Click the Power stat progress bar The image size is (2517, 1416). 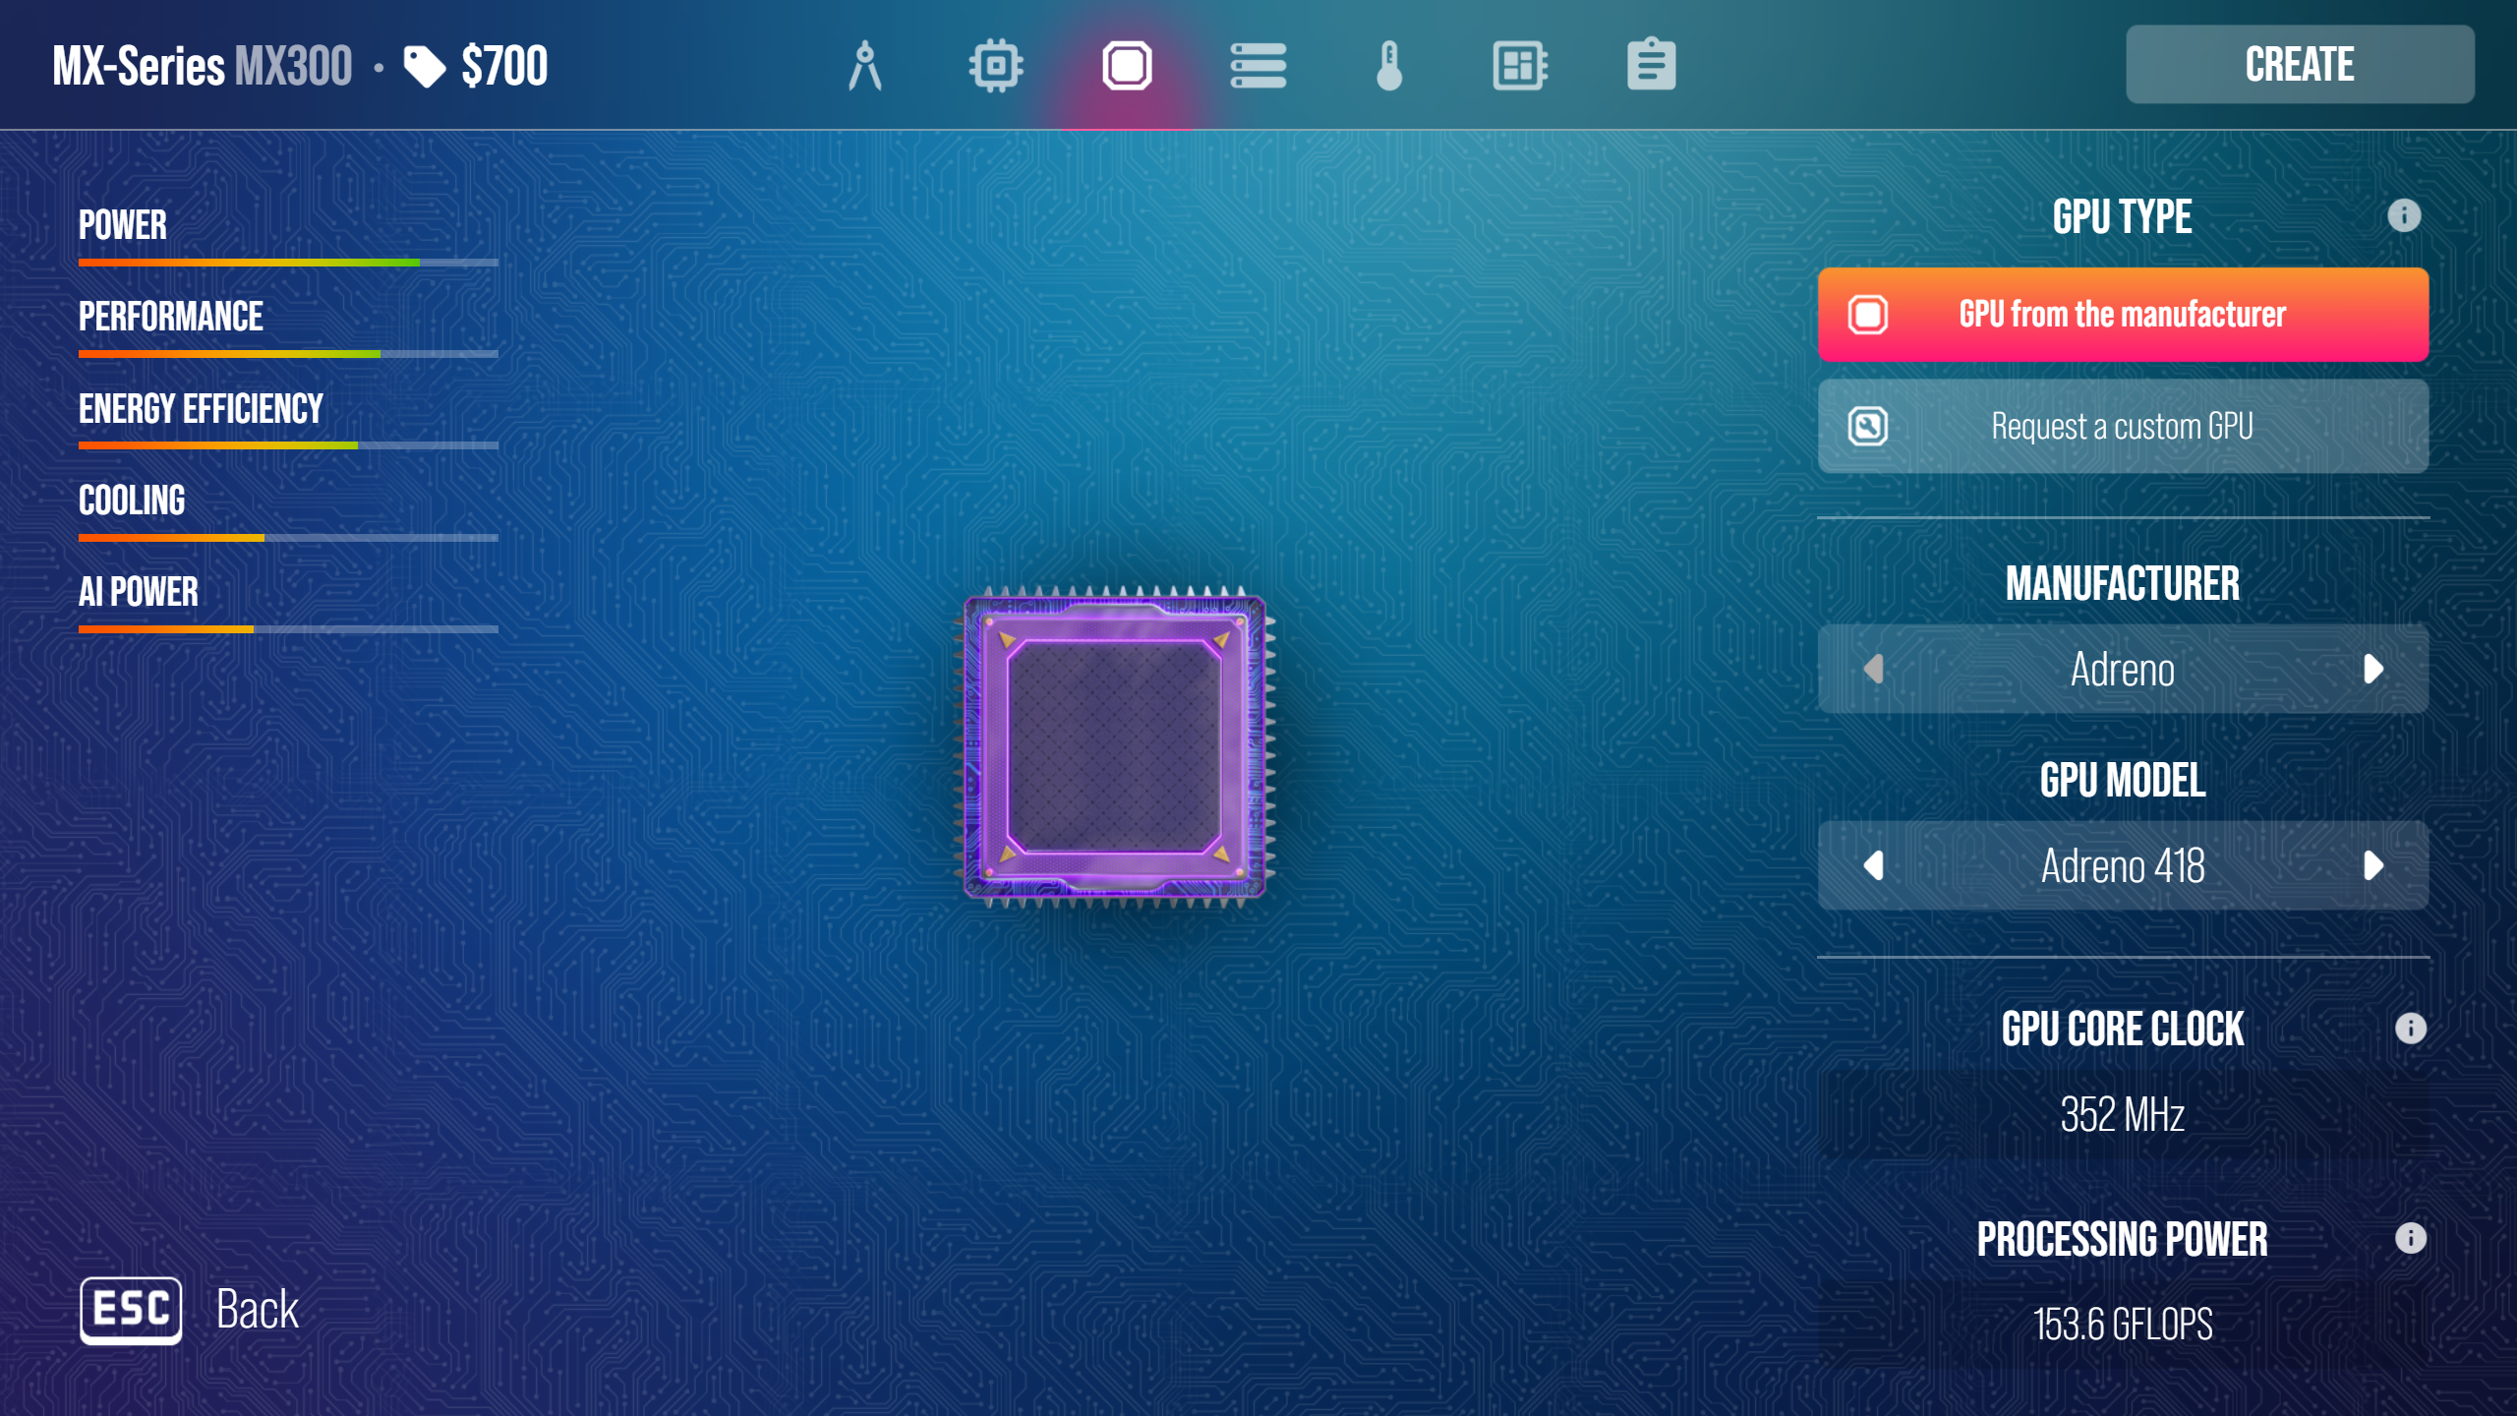coord(288,263)
